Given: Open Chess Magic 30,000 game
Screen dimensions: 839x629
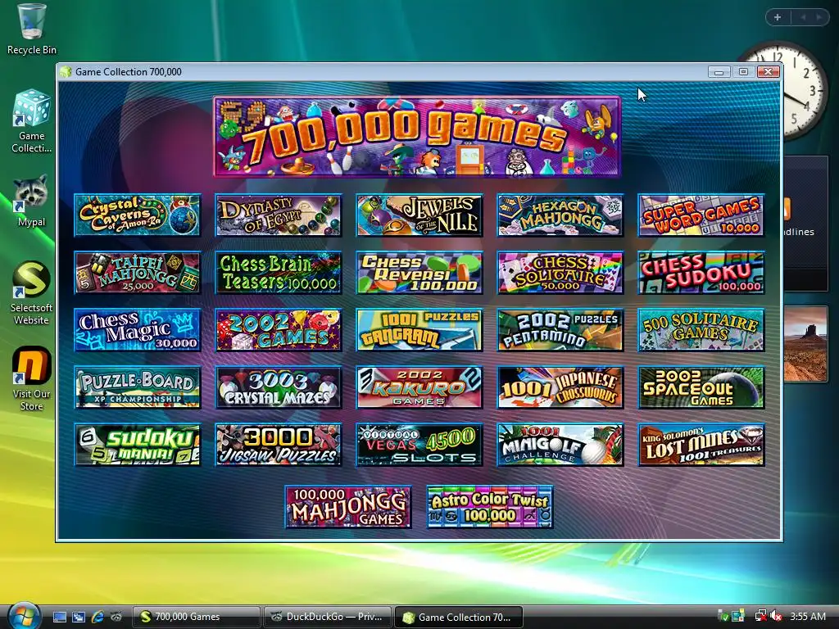Looking at the screenshot, I should point(138,330).
